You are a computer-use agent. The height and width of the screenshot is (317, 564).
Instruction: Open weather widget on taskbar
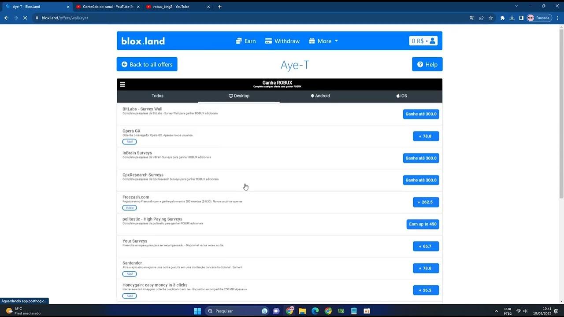(23, 311)
